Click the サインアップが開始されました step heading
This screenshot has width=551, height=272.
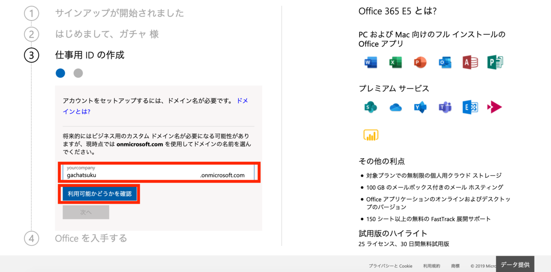click(119, 13)
